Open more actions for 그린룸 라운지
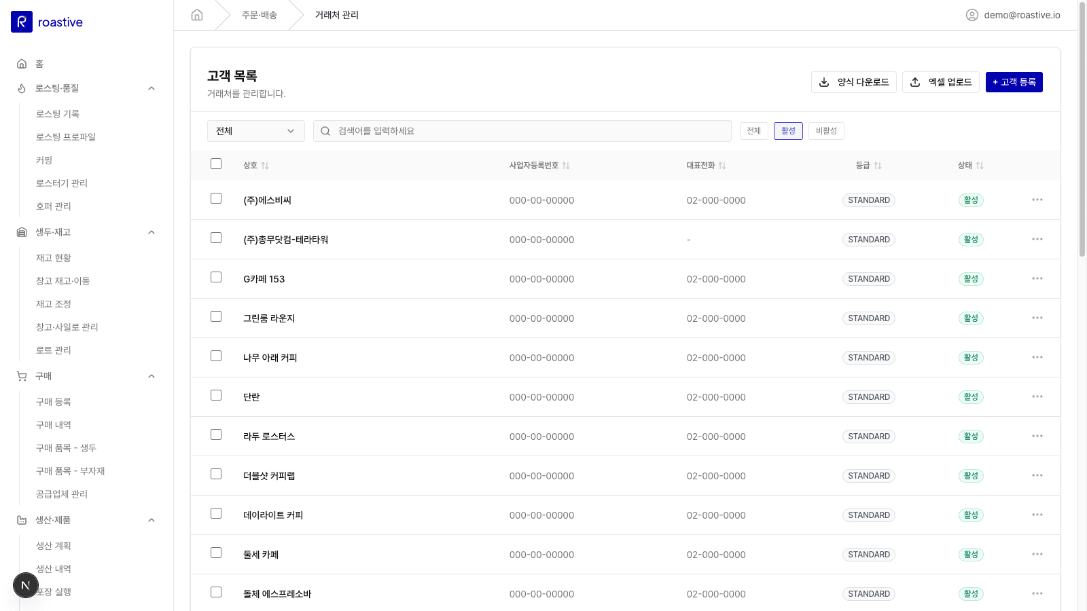Screen dimensions: 1087x611 pos(1037,318)
